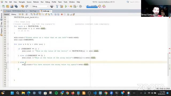The height and width of the screenshot is (96, 171).
Task: Click the Build Project hammer icon
Action: tap(57, 6)
